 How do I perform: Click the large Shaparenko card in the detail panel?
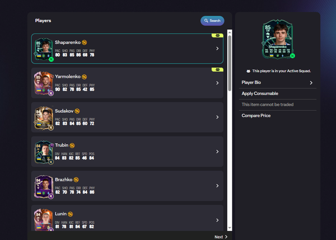click(x=277, y=39)
